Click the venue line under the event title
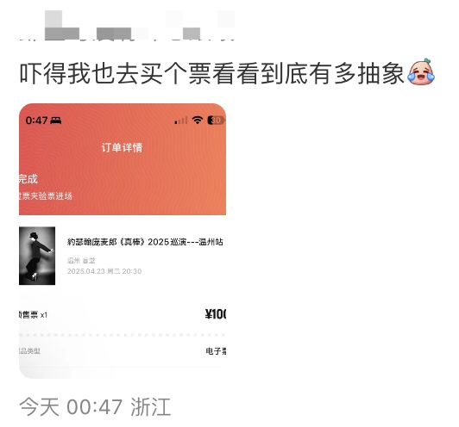Viewport: 459px width, 427px height. [81, 260]
